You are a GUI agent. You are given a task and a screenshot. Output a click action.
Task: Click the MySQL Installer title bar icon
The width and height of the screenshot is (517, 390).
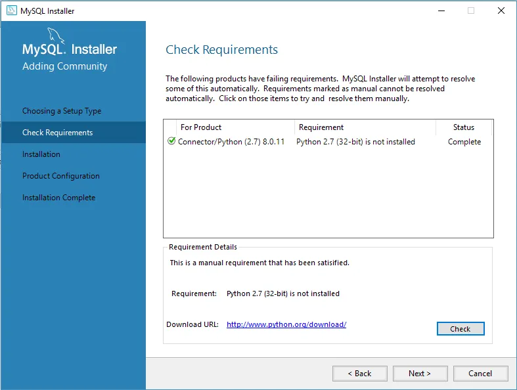[12, 11]
